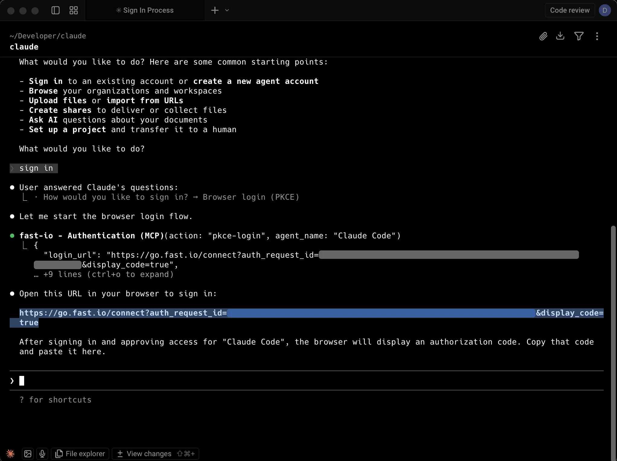
Task: Click the image attach icon
Action: point(28,453)
